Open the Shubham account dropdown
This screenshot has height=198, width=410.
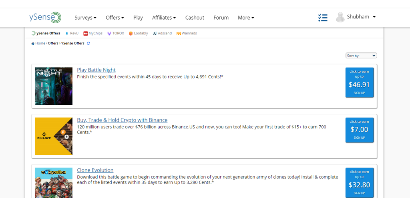pyautogui.click(x=362, y=17)
